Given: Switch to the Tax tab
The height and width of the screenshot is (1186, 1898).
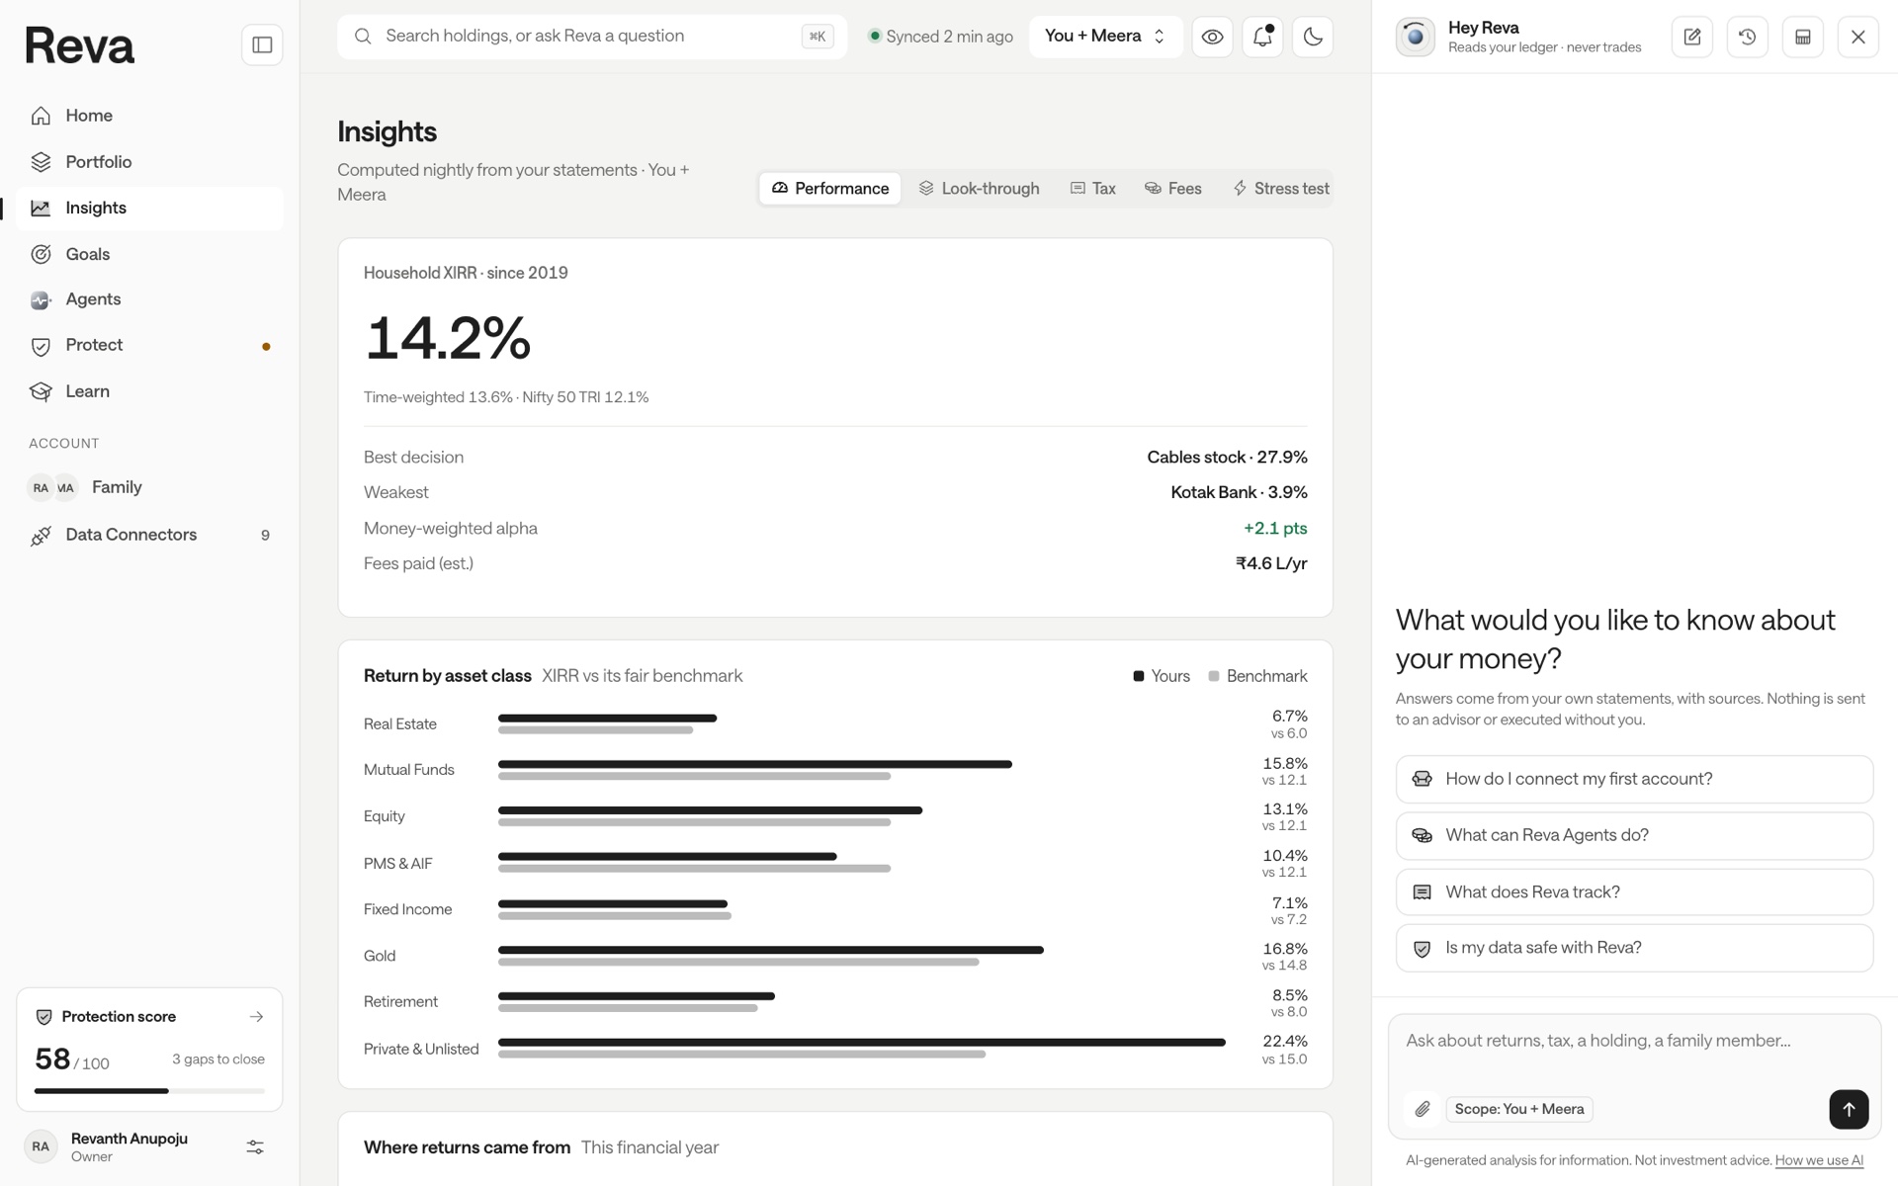Looking at the screenshot, I should (1093, 189).
